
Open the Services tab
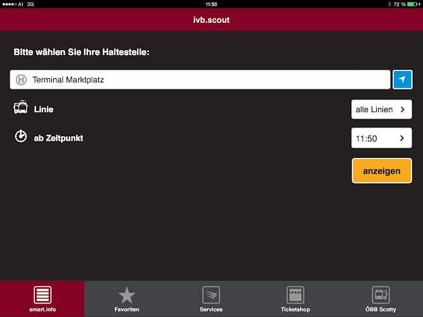(x=211, y=299)
